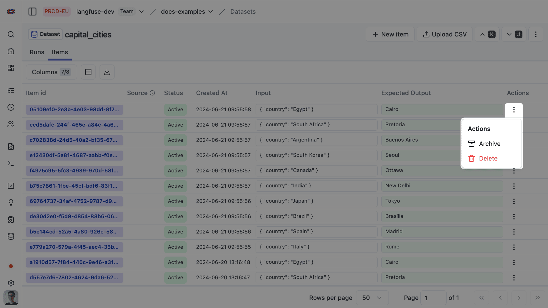Open the Sessions clock icon in sidebar
The height and width of the screenshot is (308, 548).
[11, 107]
